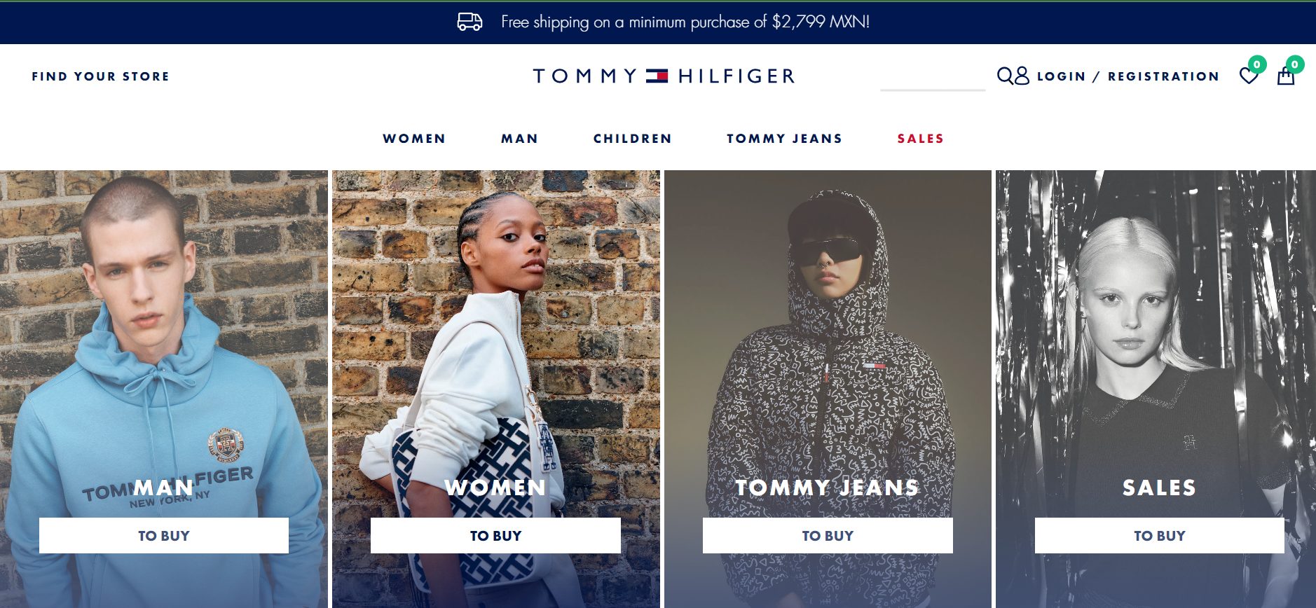Open the Tommy Jeans menu
The width and height of the screenshot is (1316, 608).
[784, 139]
